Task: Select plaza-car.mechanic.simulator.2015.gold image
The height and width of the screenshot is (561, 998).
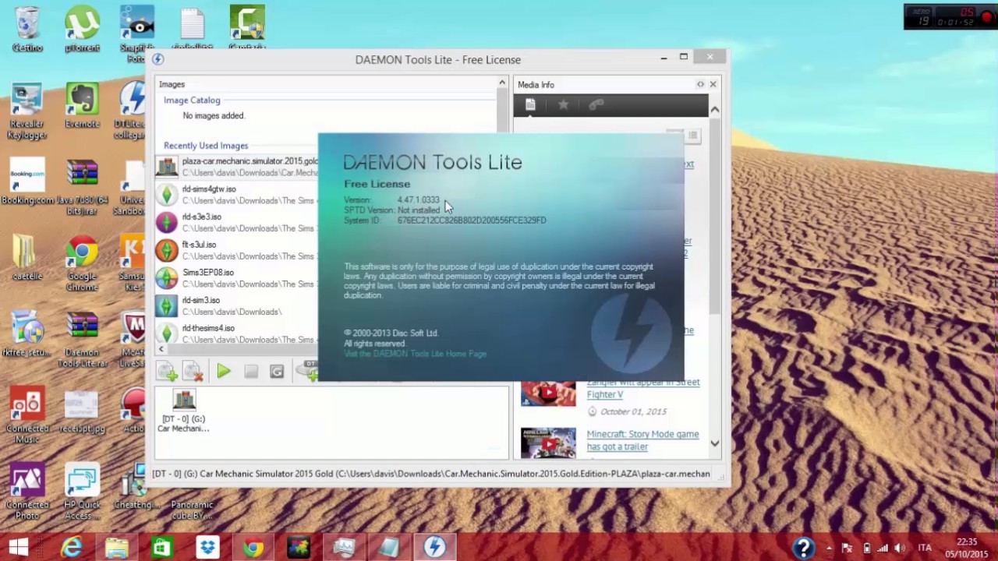Action: pyautogui.click(x=237, y=167)
